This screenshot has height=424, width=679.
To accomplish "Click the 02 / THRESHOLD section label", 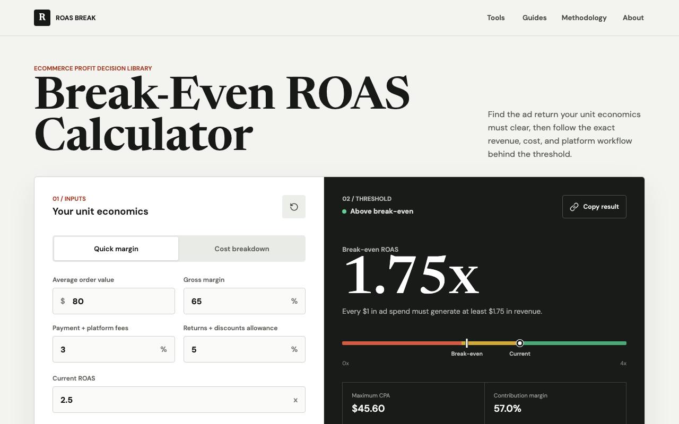I will tap(367, 199).
